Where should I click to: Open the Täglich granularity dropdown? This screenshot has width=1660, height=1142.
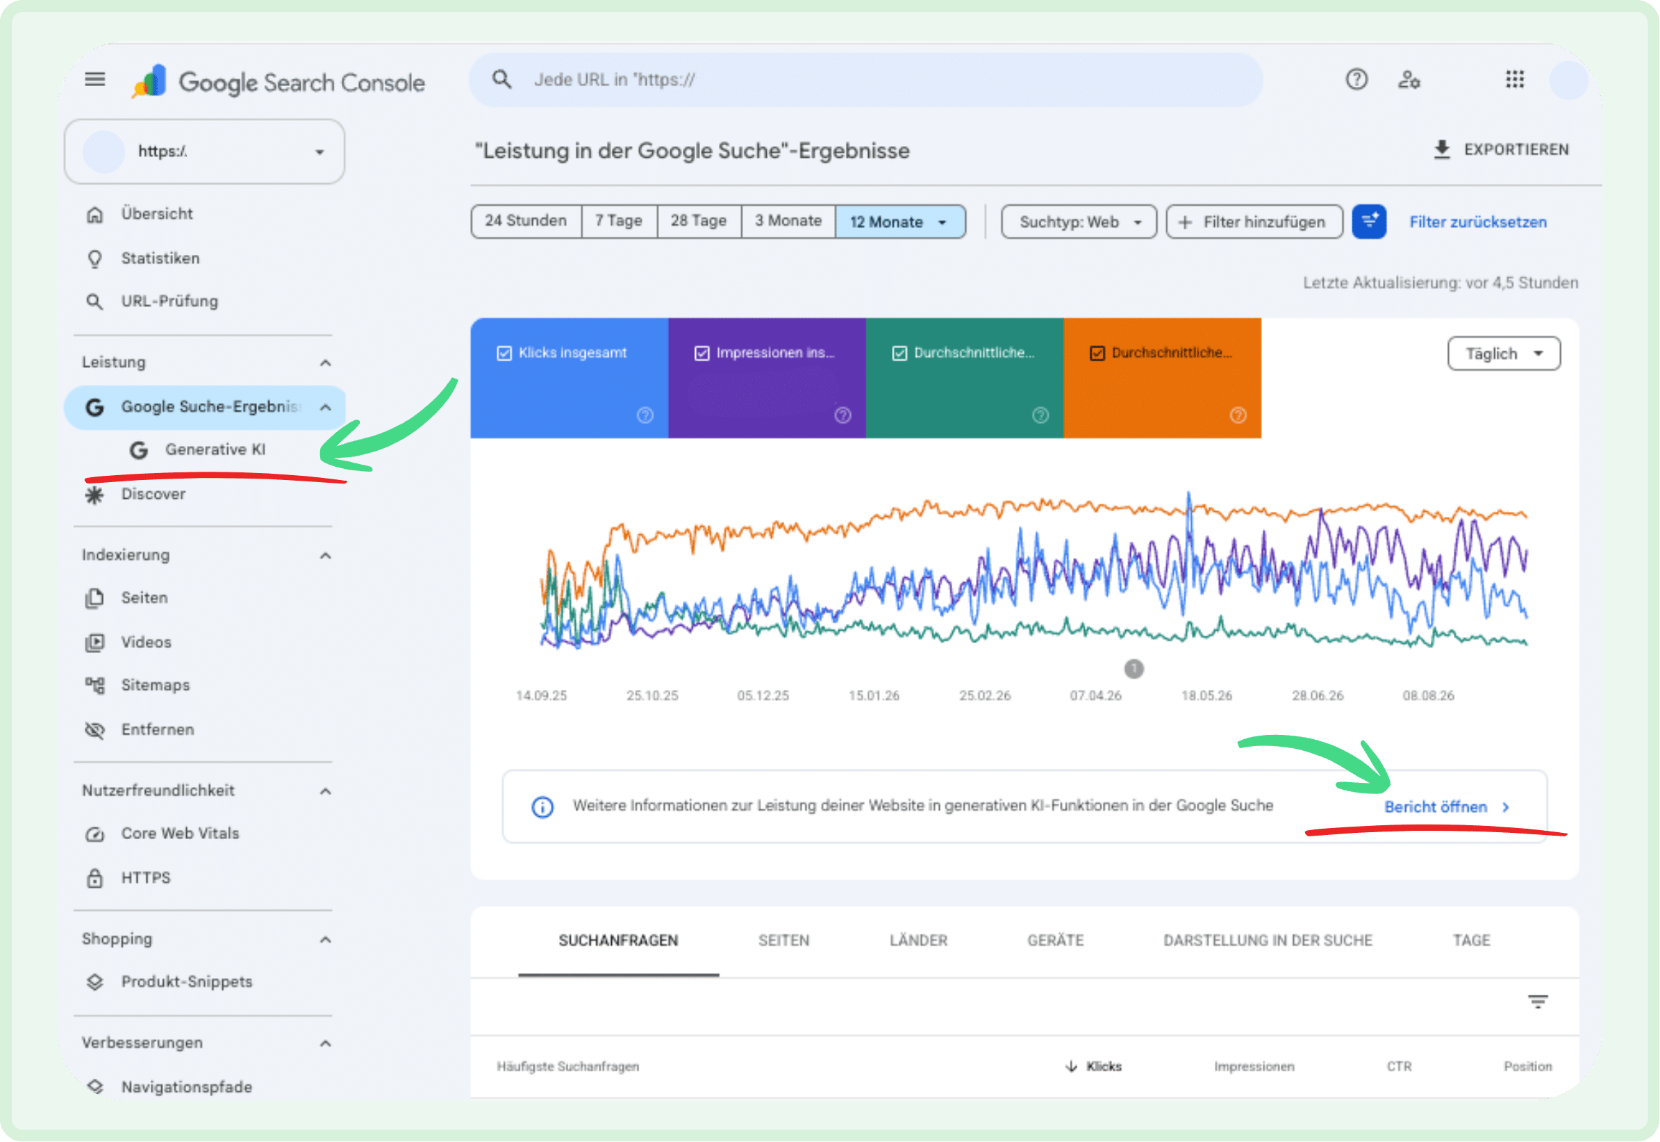point(1504,354)
